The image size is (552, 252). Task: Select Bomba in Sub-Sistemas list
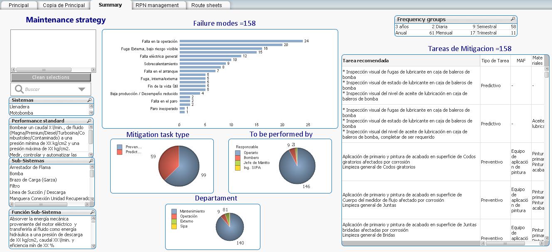coord(17,174)
